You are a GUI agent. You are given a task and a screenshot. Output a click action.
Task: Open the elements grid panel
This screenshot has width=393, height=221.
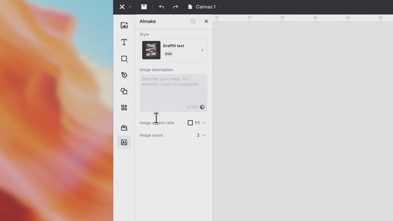pyautogui.click(x=124, y=107)
